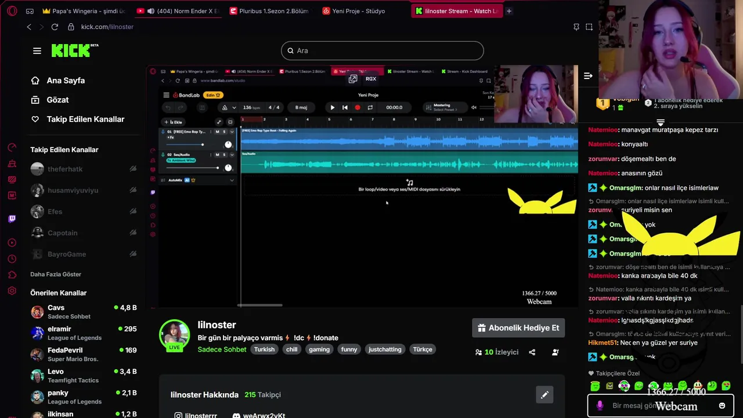Image resolution: width=743 pixels, height=418 pixels.
Task: Click BandLab record button in stream
Action: 358,107
